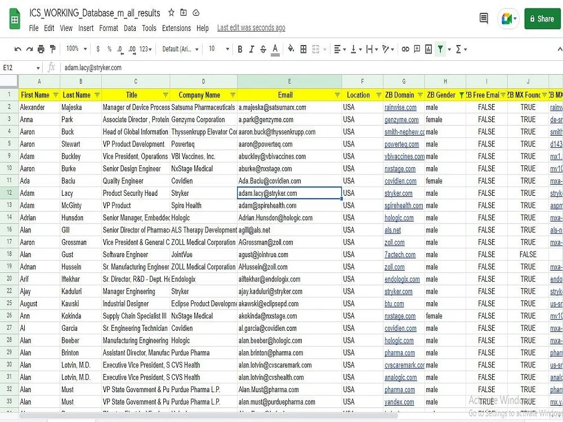
Task: Click the Merge cells icon
Action: coord(316,49)
